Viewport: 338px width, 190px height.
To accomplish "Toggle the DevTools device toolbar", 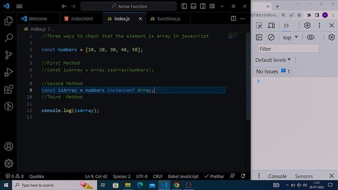I will (x=271, y=25).
